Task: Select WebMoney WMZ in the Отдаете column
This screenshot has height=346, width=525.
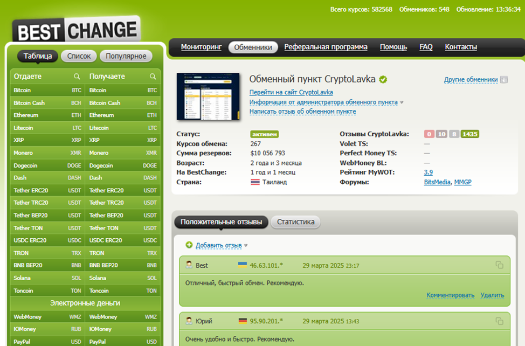Action: (47, 316)
